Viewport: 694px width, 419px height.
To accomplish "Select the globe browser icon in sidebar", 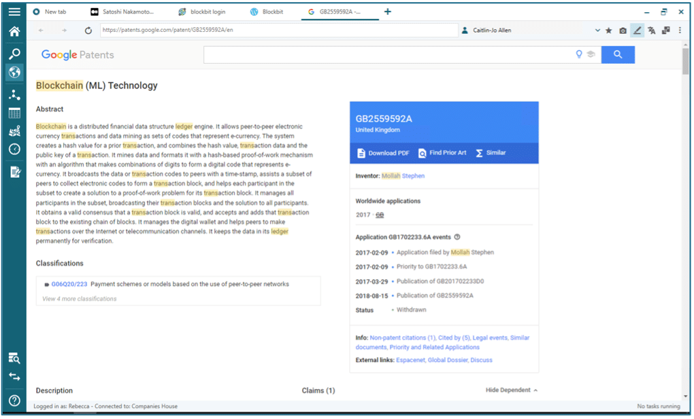I will click(x=14, y=72).
